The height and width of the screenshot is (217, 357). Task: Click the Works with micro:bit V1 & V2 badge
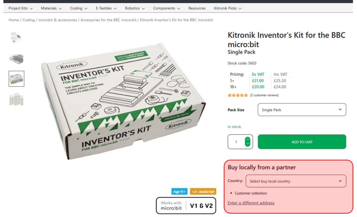point(186,206)
